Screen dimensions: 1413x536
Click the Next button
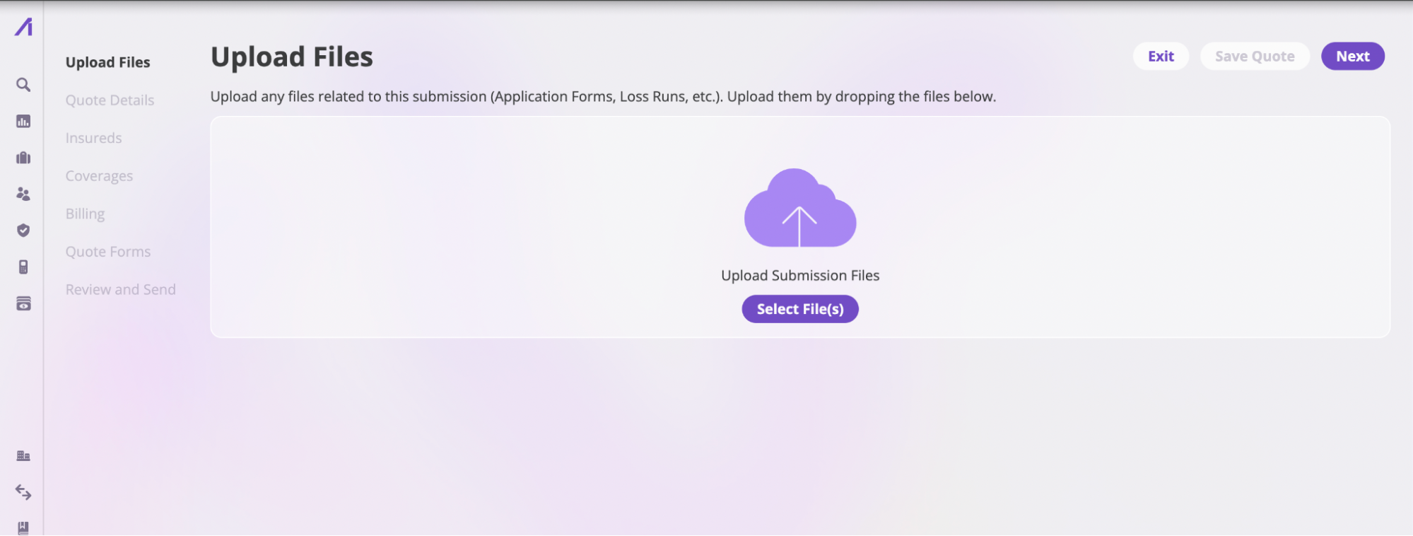pos(1352,57)
